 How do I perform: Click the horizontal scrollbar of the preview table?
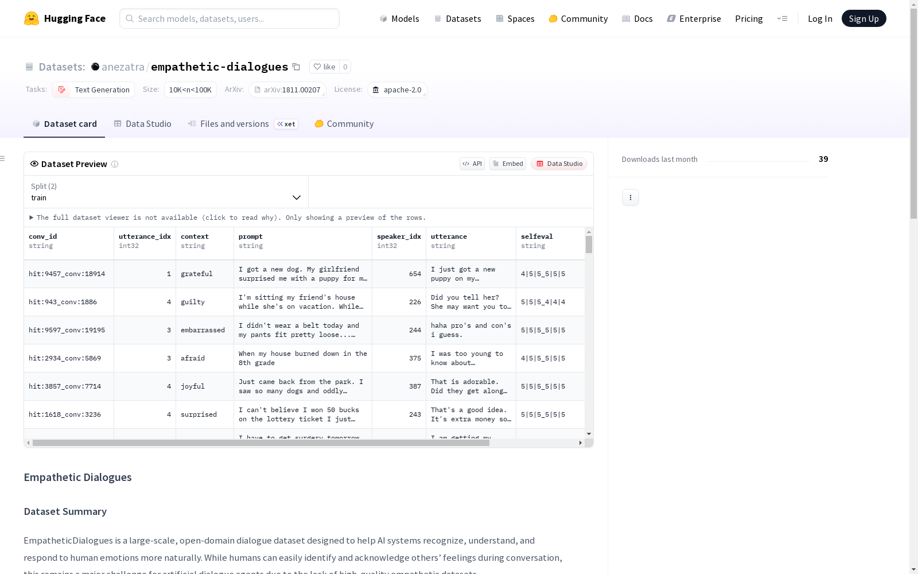[261, 443]
